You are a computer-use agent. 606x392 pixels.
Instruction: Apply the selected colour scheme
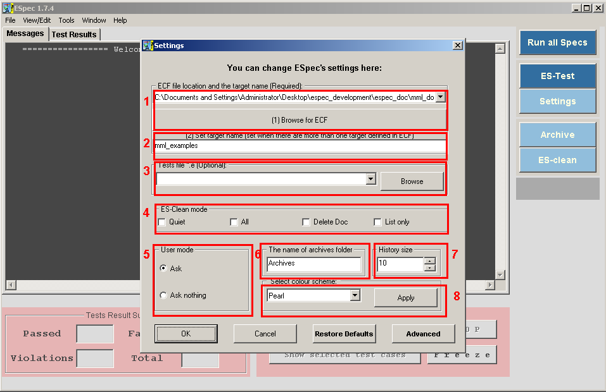[406, 298]
